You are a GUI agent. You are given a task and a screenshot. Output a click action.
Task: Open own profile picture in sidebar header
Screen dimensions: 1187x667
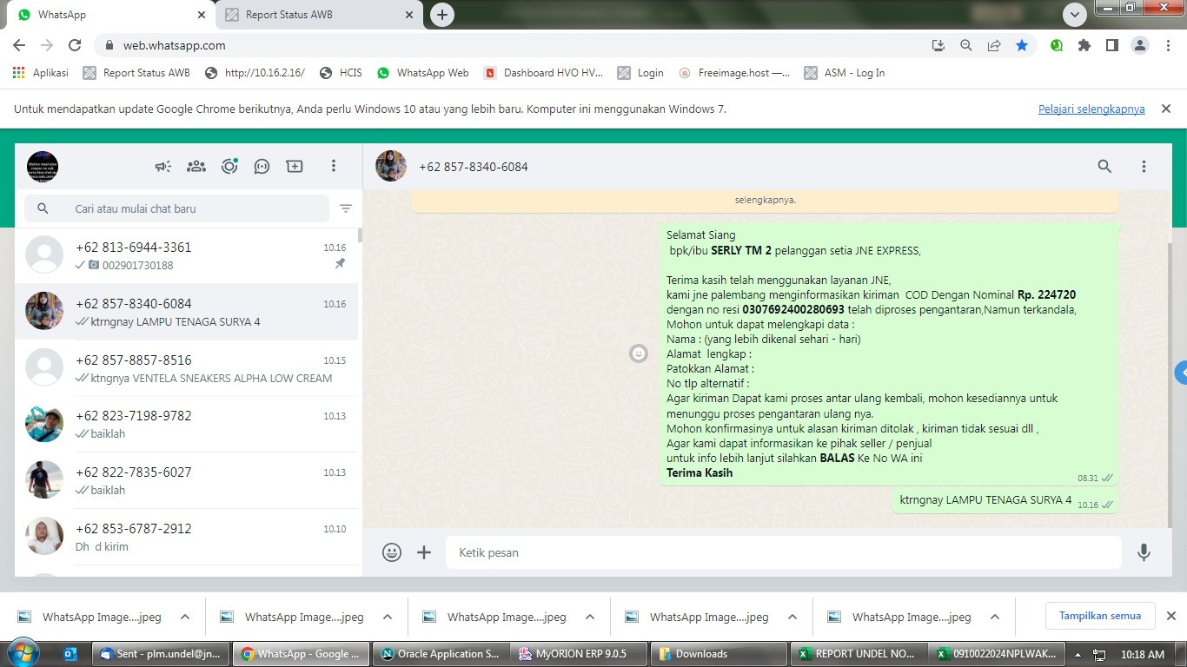click(43, 166)
